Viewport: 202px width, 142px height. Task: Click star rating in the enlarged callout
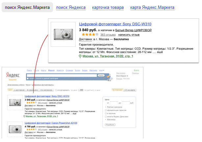coord(90,34)
